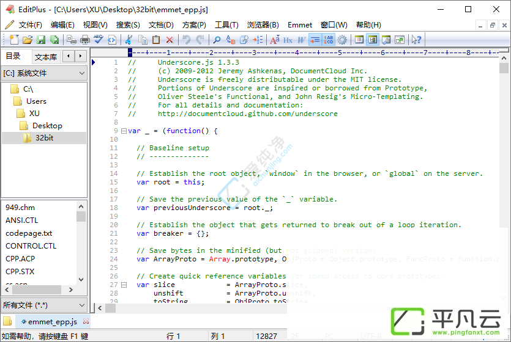The width and height of the screenshot is (511, 342).
Task: Select file CPP.ACP in list
Action: click(20, 259)
